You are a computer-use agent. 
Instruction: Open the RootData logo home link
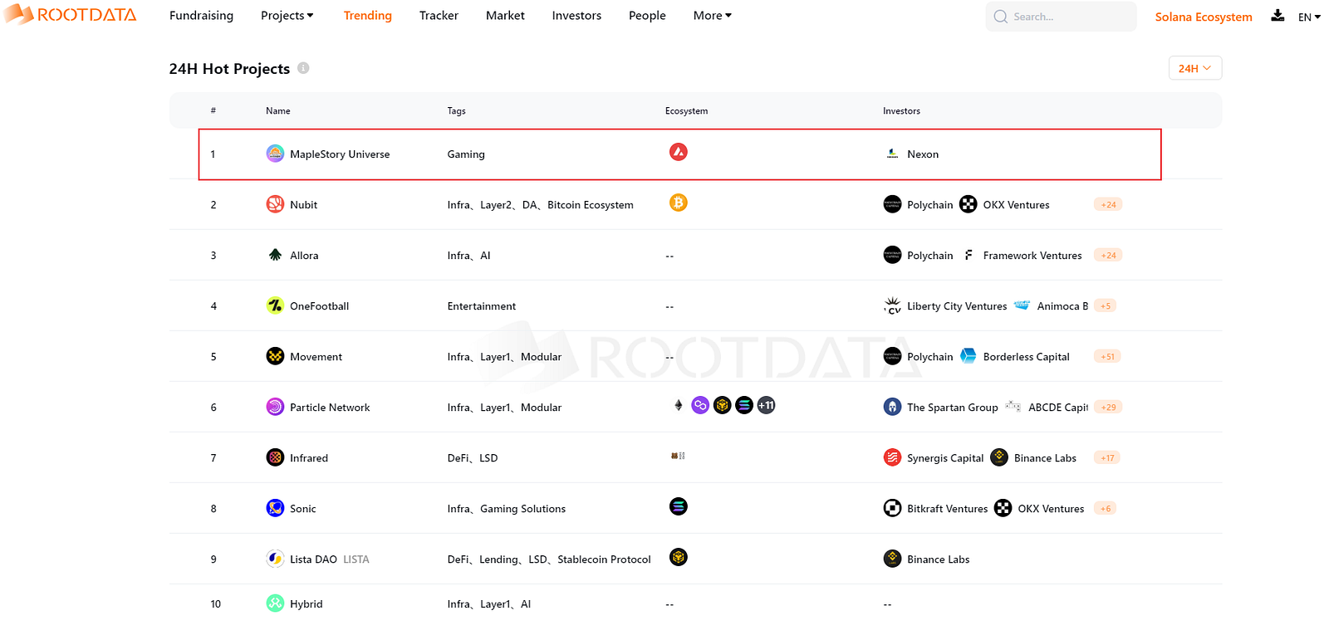tap(71, 14)
